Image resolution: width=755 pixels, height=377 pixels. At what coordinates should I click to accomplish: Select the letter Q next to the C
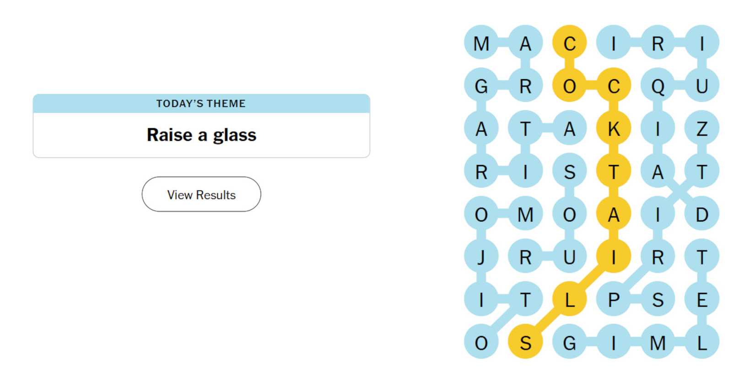click(x=658, y=86)
